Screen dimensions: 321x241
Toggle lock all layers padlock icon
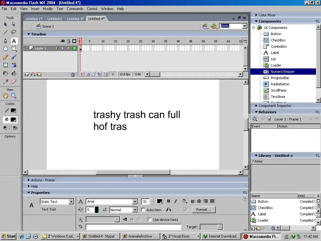click(x=68, y=41)
